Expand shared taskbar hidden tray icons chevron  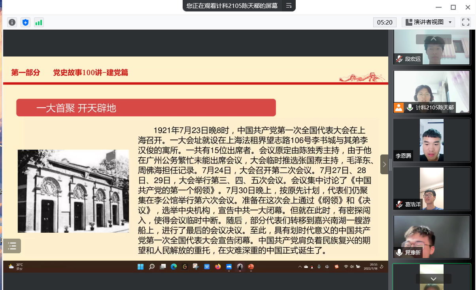click(x=300, y=267)
